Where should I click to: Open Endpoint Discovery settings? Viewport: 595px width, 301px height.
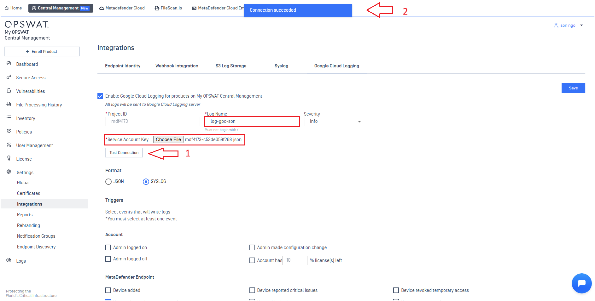[36, 247]
